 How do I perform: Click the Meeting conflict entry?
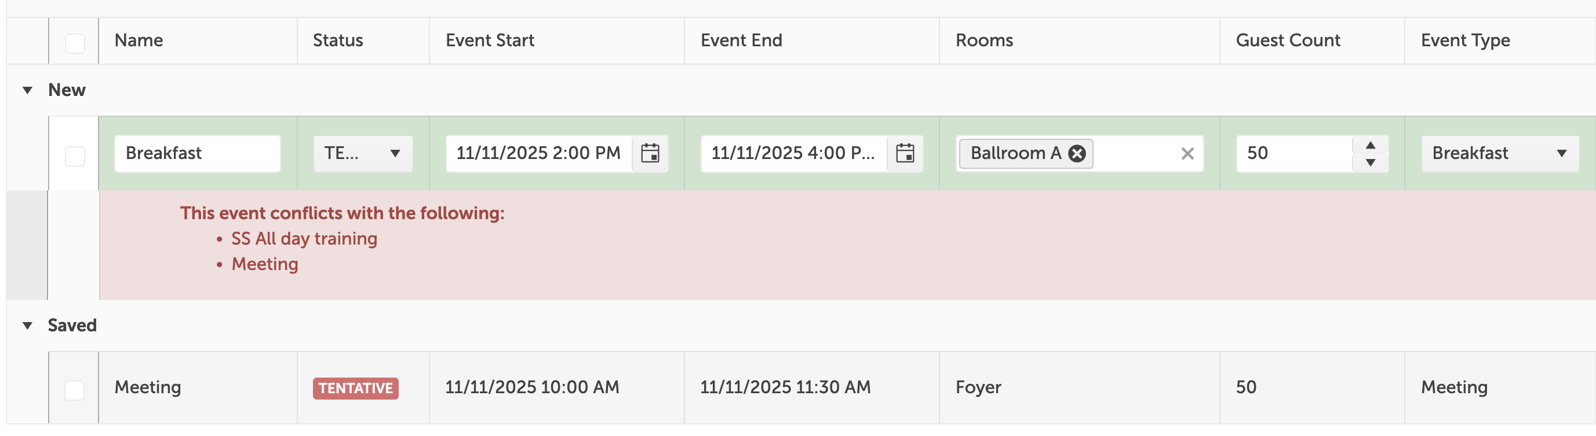point(265,264)
